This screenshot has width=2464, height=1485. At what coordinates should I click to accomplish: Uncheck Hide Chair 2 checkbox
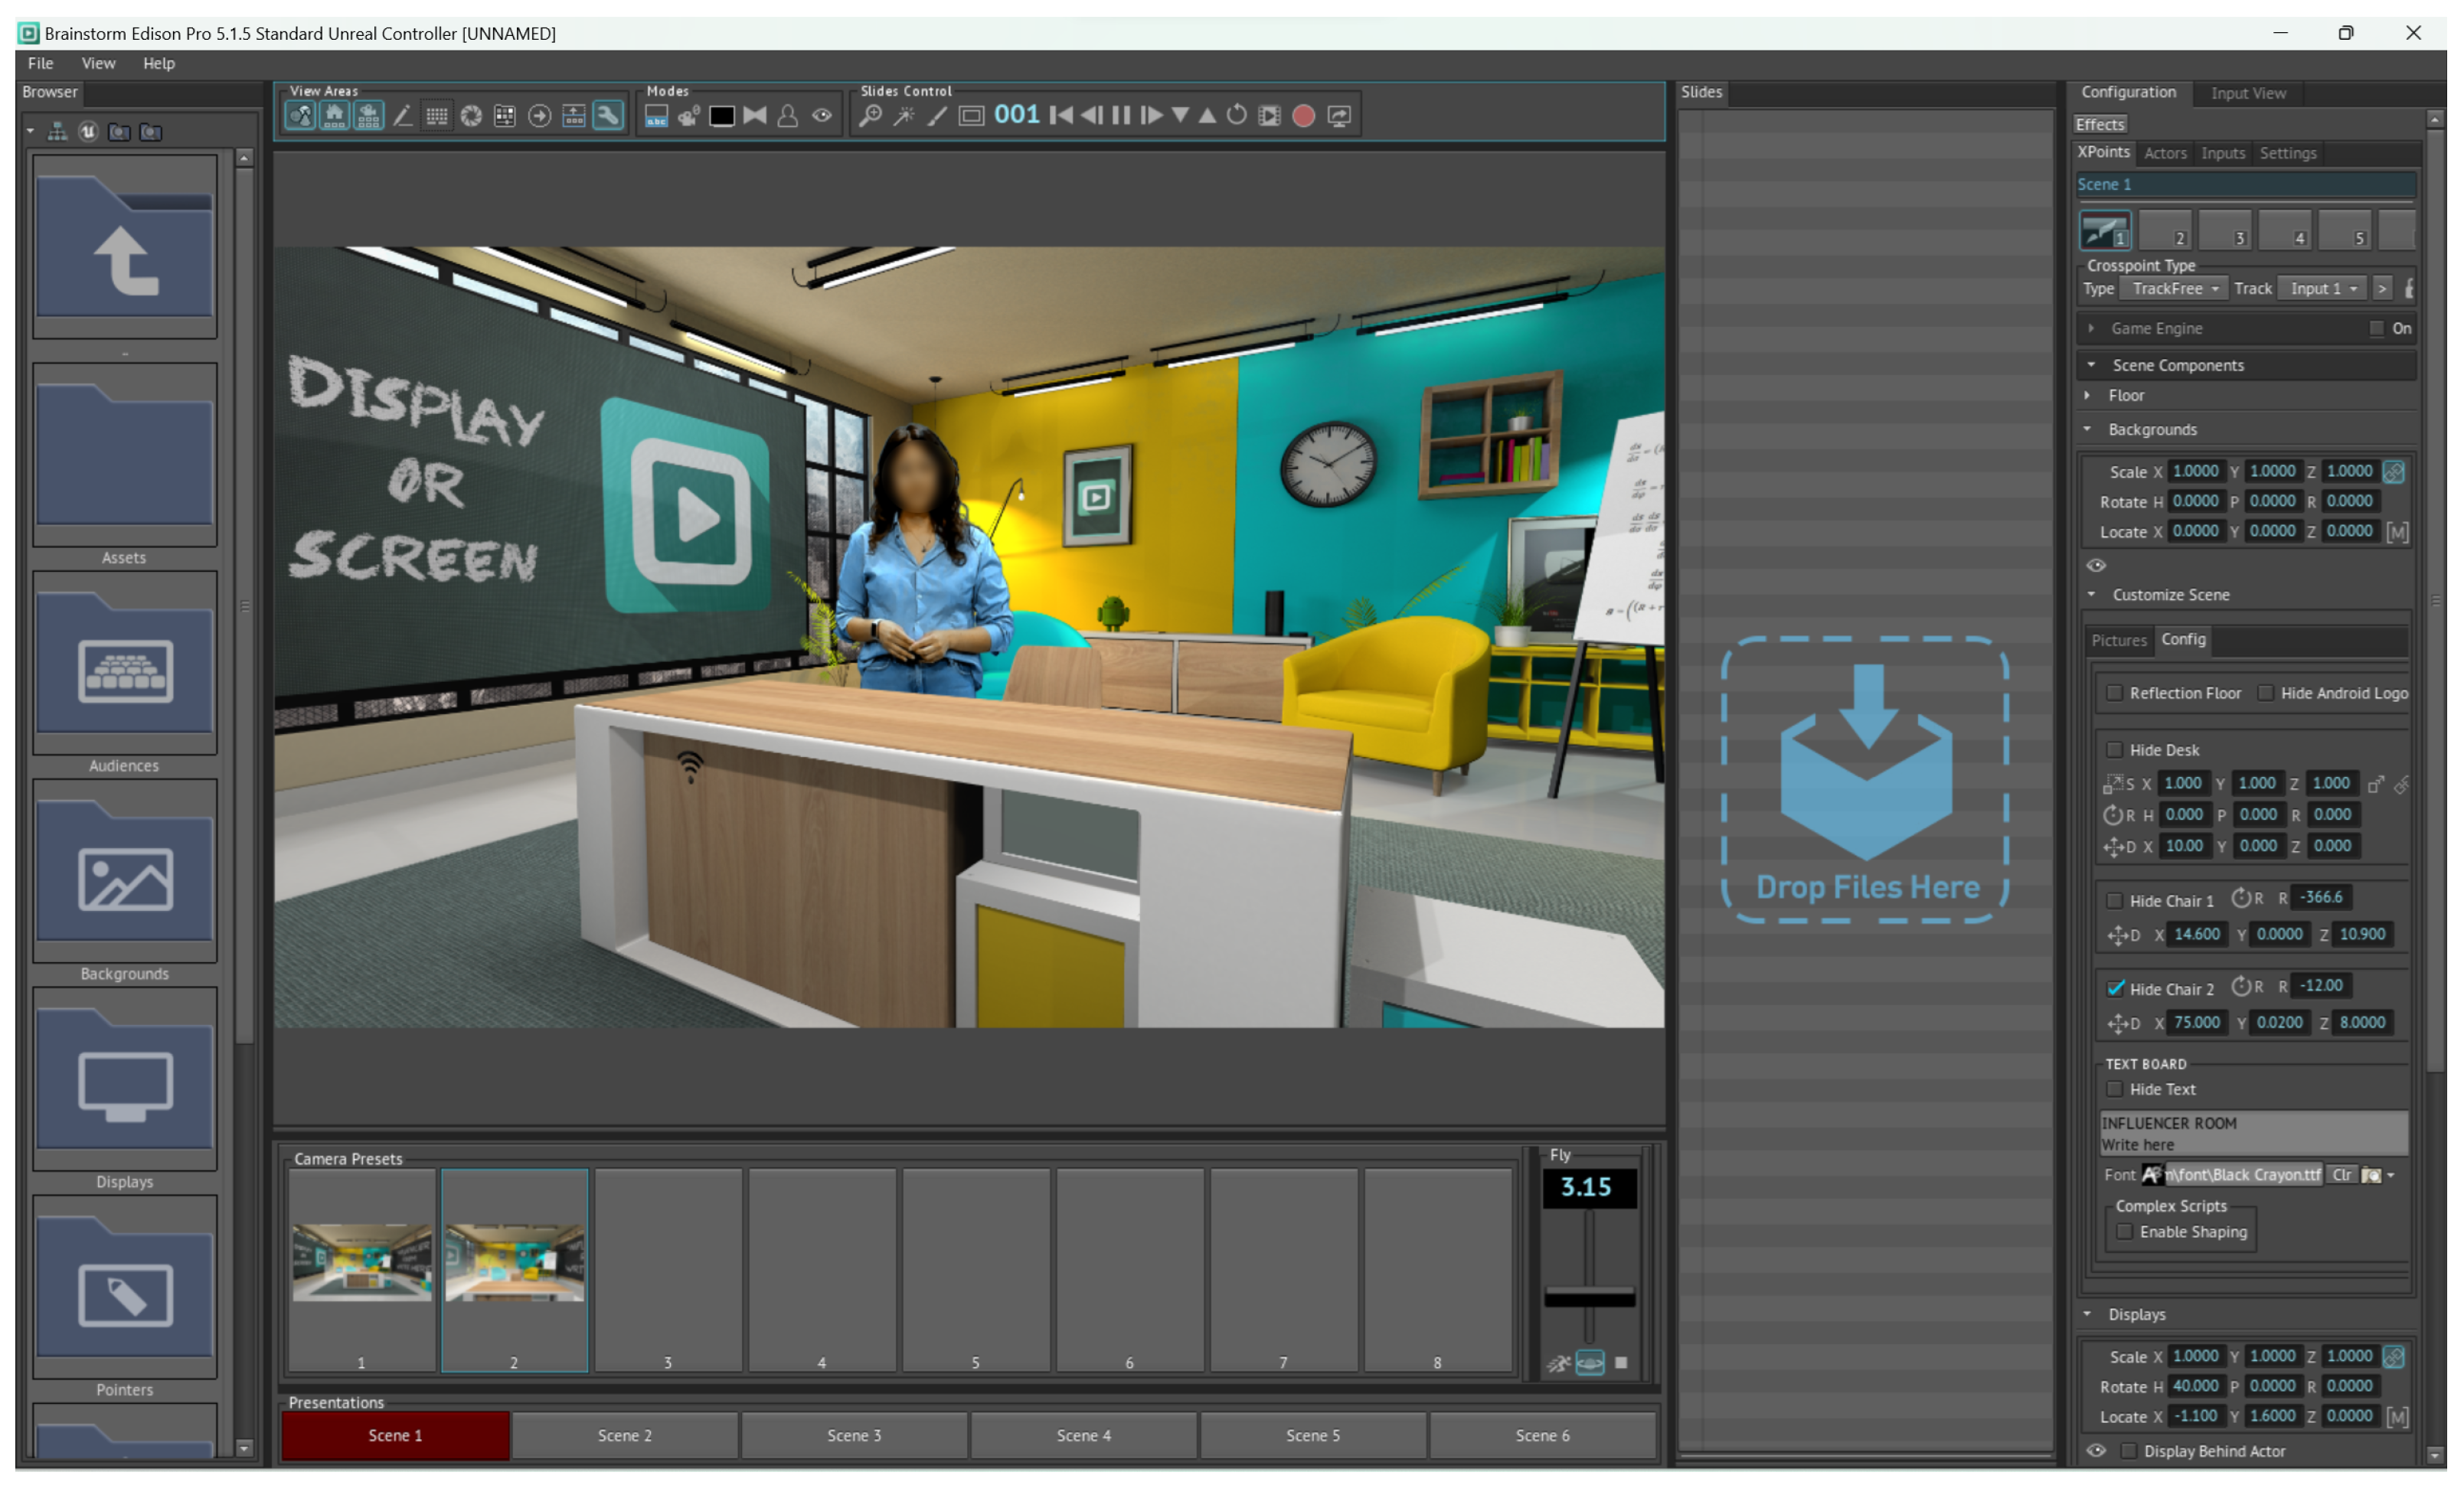2115,989
